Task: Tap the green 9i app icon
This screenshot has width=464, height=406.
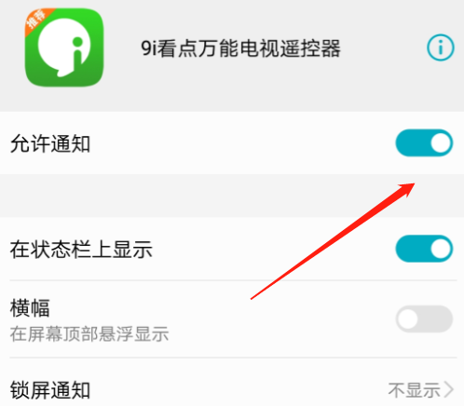Action: tap(64, 47)
